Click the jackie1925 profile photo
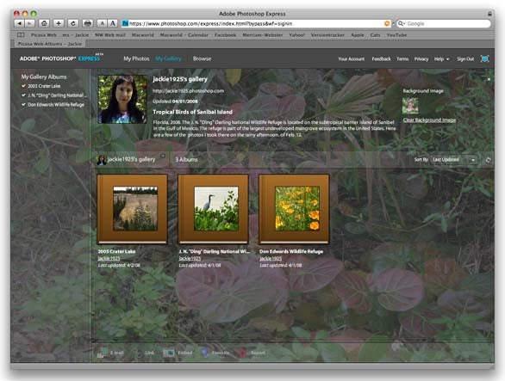This screenshot has width=505, height=381. [x=122, y=100]
